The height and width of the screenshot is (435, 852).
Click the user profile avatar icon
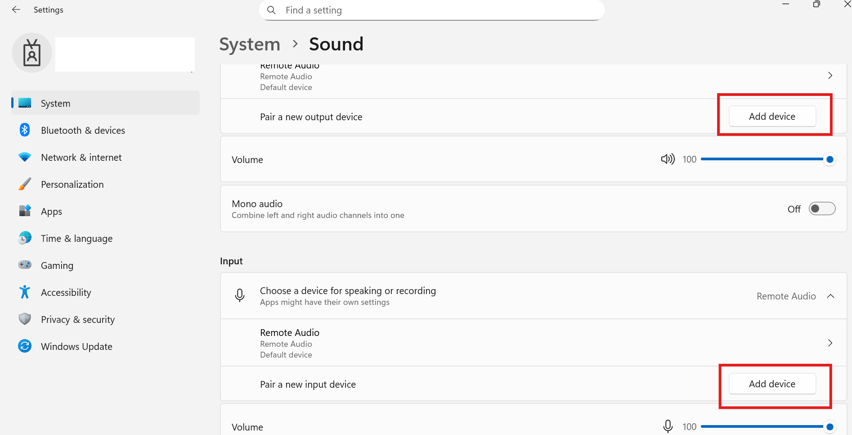click(x=32, y=53)
